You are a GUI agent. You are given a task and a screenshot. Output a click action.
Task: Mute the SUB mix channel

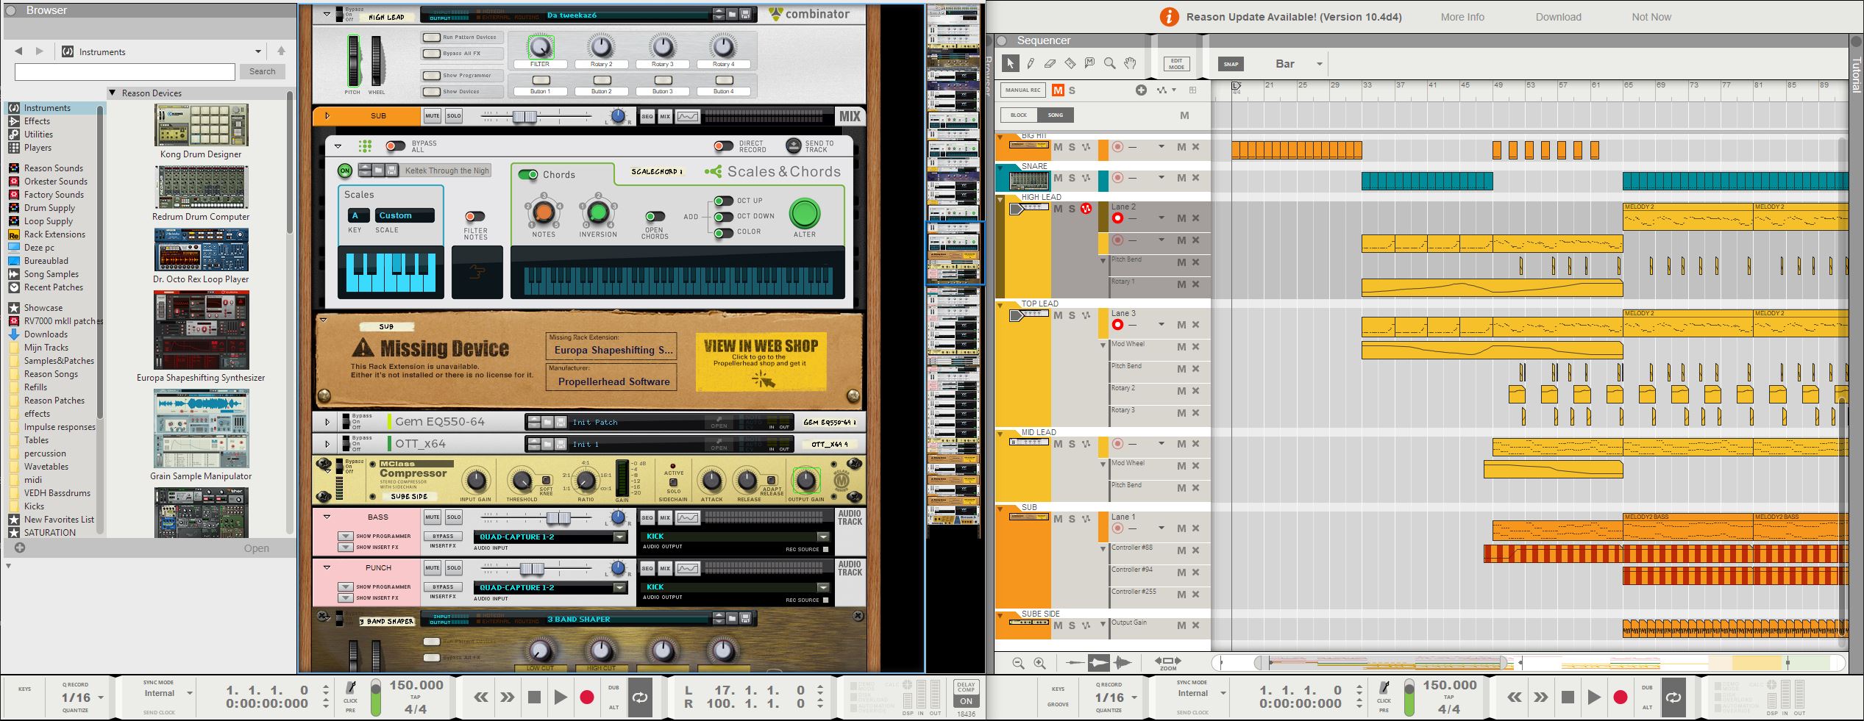433,115
